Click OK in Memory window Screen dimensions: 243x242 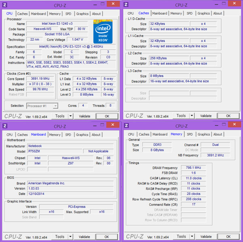point(228,237)
